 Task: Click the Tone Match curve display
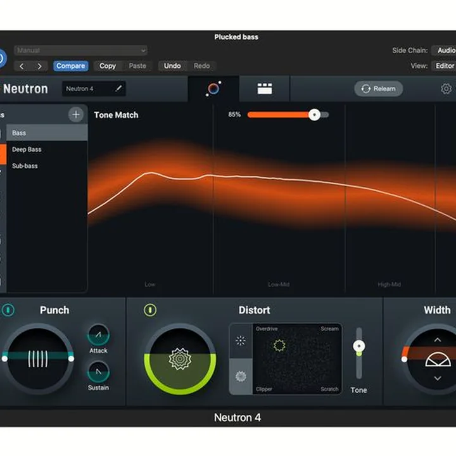click(x=272, y=198)
